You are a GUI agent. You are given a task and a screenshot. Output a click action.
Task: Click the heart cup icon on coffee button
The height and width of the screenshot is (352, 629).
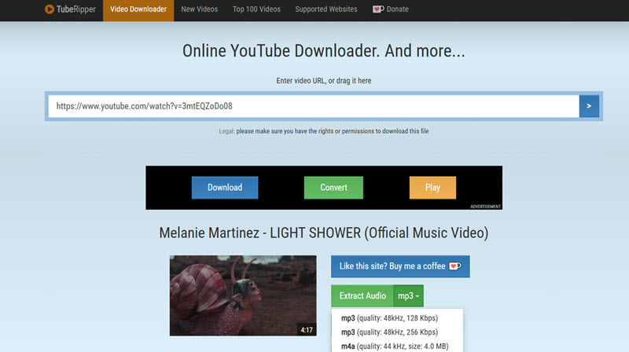[x=455, y=266]
